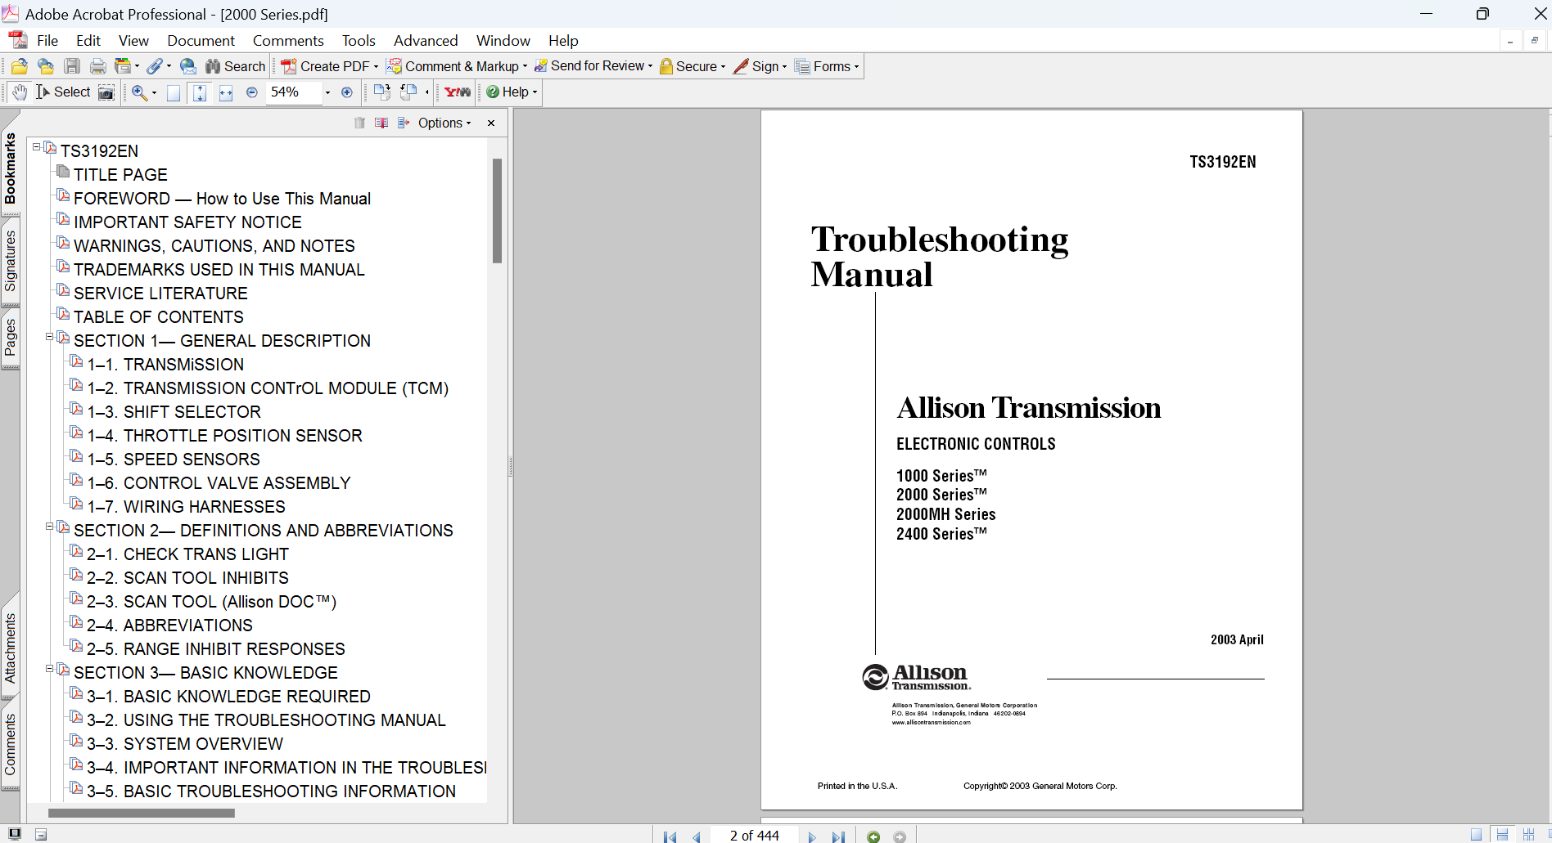Open the zoom percentage dropdown
This screenshot has height=843, width=1552.
[x=327, y=92]
